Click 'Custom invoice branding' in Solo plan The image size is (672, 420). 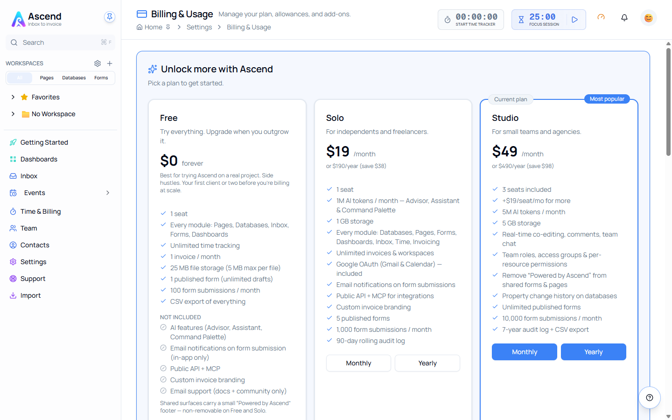pos(373,307)
